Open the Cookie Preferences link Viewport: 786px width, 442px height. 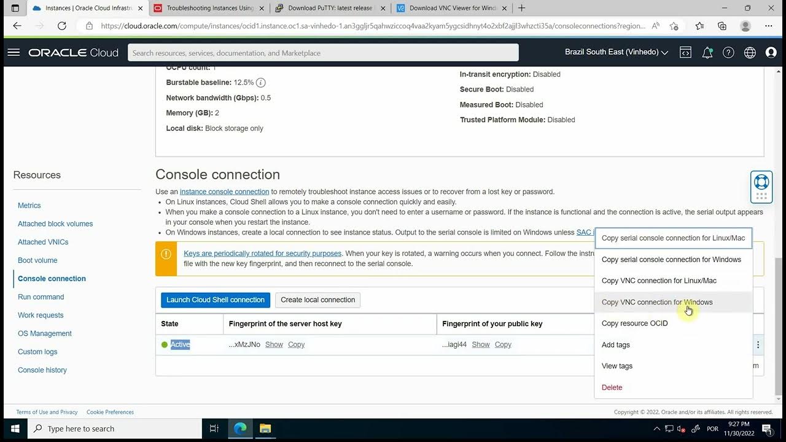[110, 412]
